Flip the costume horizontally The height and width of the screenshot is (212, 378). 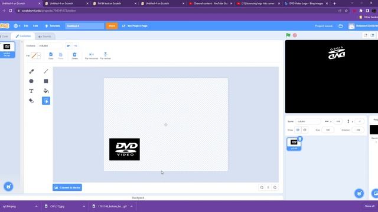point(92,56)
